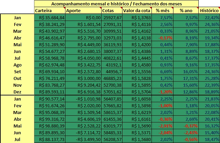Image resolution: width=220 pixels, height=143 pixels.
Task: Select carteira cell R$ 51.289,90
Action: [50, 45]
